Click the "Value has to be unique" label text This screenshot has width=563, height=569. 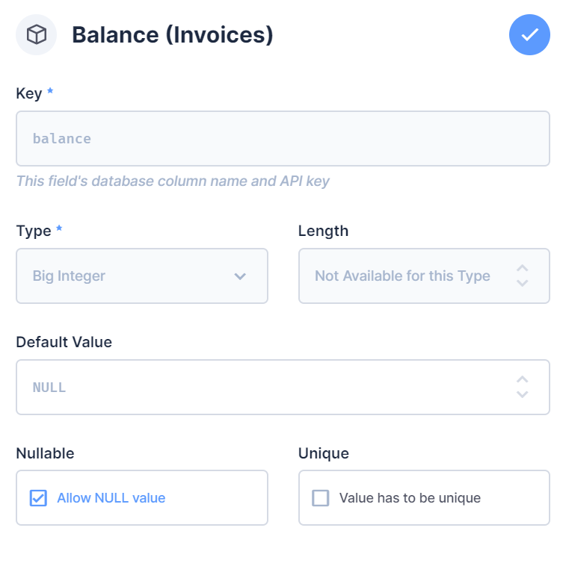click(x=410, y=498)
